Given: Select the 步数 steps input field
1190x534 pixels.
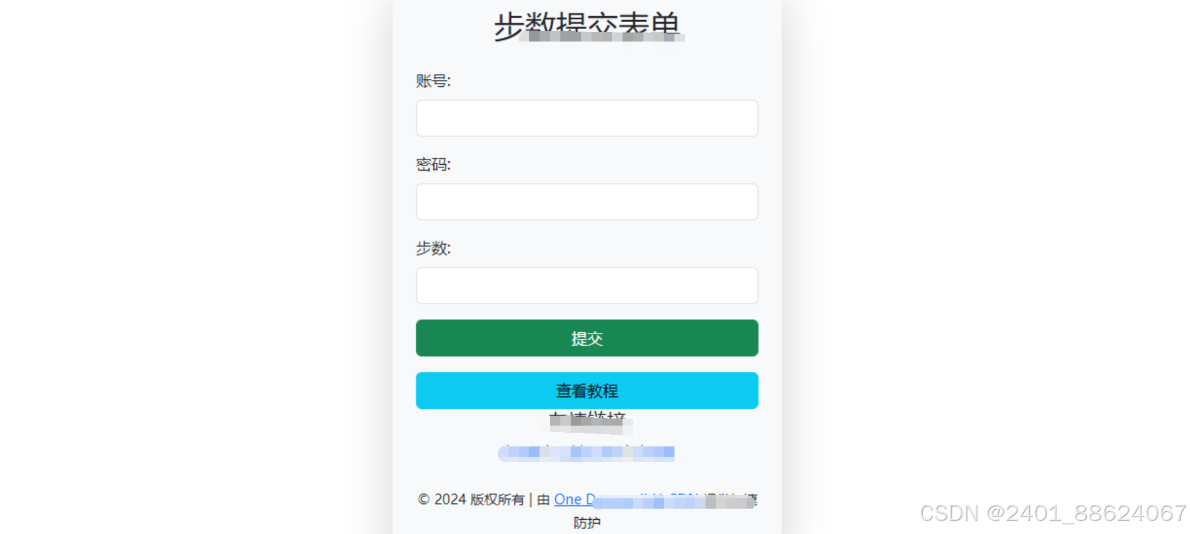Looking at the screenshot, I should (587, 285).
